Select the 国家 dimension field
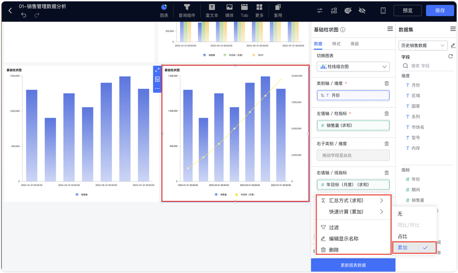Viewport: 458px width, 273px height. click(416, 106)
